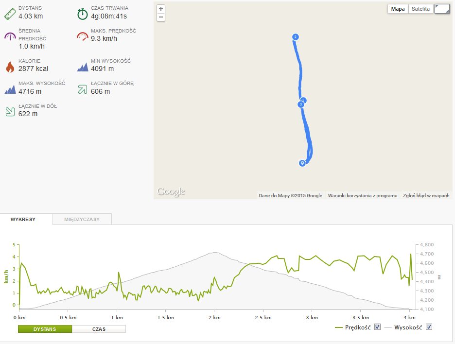Click the duration stopwatch icon
The height and width of the screenshot is (344, 455).
[x=83, y=14]
